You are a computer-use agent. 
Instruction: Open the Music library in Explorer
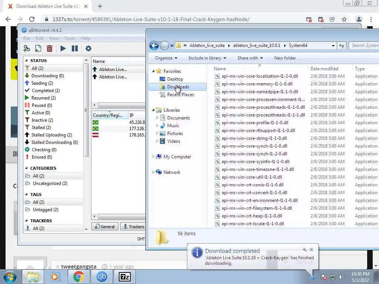click(x=173, y=126)
